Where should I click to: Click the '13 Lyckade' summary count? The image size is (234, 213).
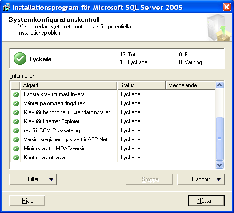coord(133,62)
